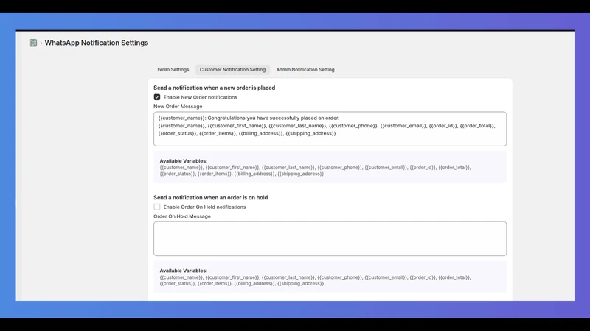Image resolution: width=590 pixels, height=331 pixels.
Task: Click the 'Send a notification when an order is on hold' heading
Action: click(x=211, y=197)
